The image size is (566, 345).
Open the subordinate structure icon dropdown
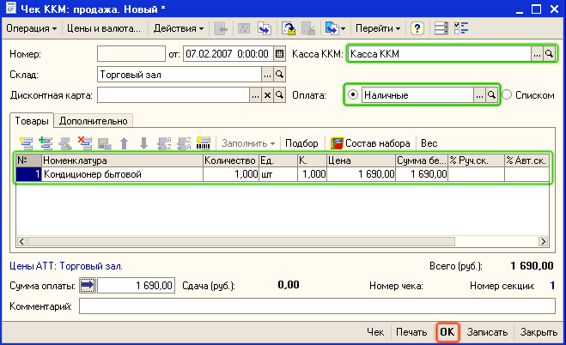335,28
